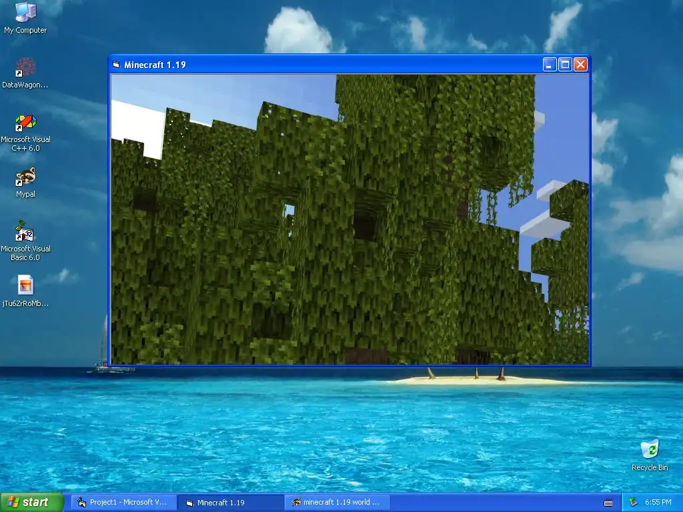Click the Minecraft 1.19 window title icon

tap(116, 65)
